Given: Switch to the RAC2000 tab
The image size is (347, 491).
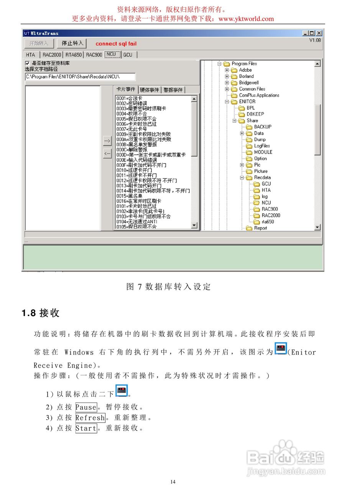Looking at the screenshot, I should coord(52,55).
